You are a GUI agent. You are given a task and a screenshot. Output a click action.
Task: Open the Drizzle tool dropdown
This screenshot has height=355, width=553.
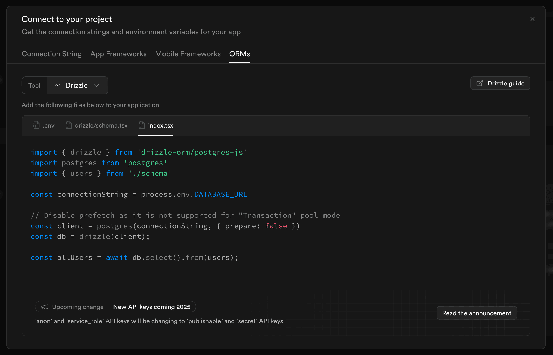77,85
